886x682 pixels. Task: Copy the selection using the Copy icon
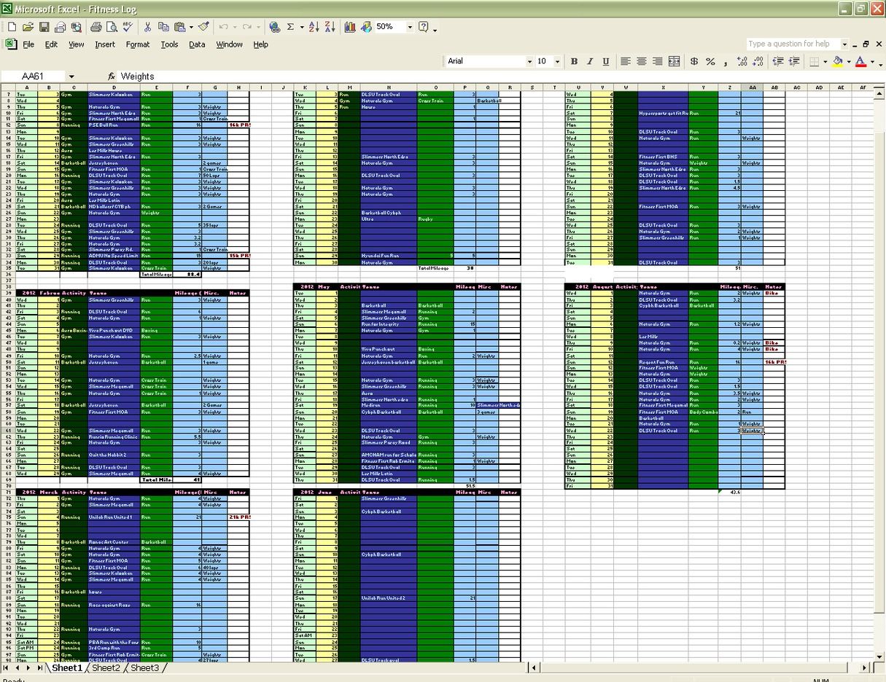pyautogui.click(x=163, y=27)
